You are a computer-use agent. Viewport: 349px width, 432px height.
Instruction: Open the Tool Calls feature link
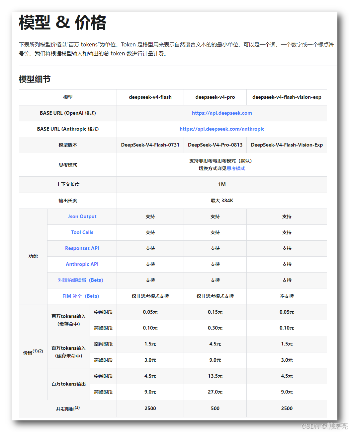pos(82,232)
